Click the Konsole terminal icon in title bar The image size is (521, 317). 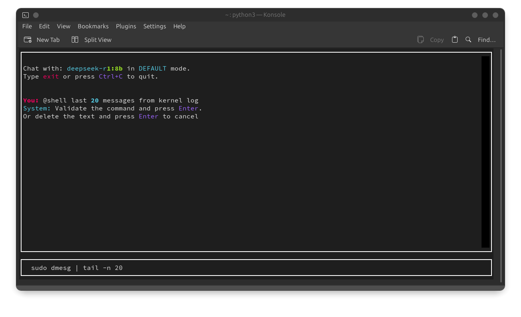tap(26, 15)
